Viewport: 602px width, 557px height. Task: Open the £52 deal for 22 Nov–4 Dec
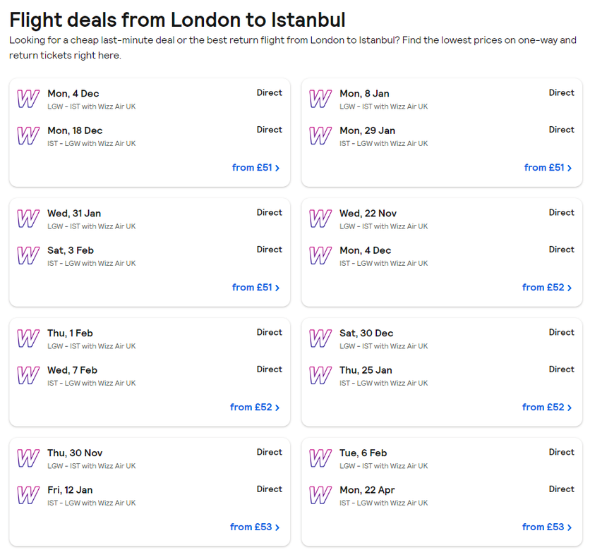point(547,288)
